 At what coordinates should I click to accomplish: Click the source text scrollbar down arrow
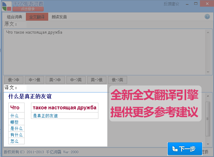tap(208, 72)
